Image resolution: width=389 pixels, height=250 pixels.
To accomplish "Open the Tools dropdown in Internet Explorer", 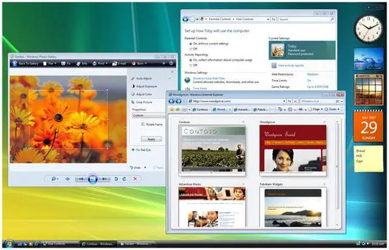I will tap(334, 110).
